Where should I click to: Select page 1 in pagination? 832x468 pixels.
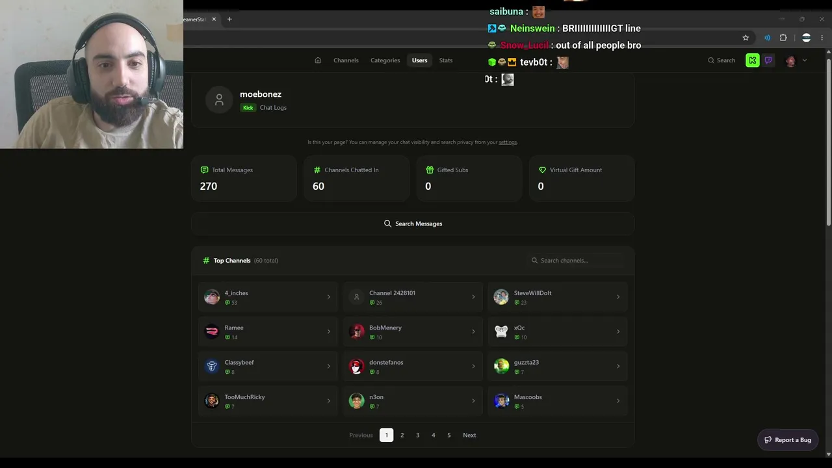pos(386,435)
